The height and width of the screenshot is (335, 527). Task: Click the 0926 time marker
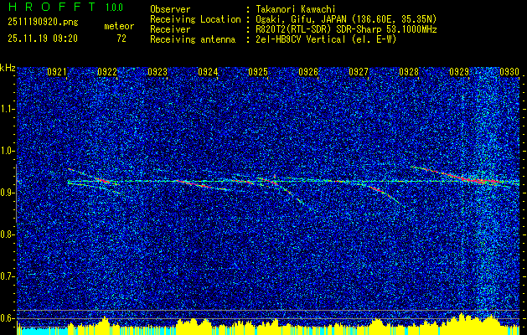pyautogui.click(x=308, y=72)
